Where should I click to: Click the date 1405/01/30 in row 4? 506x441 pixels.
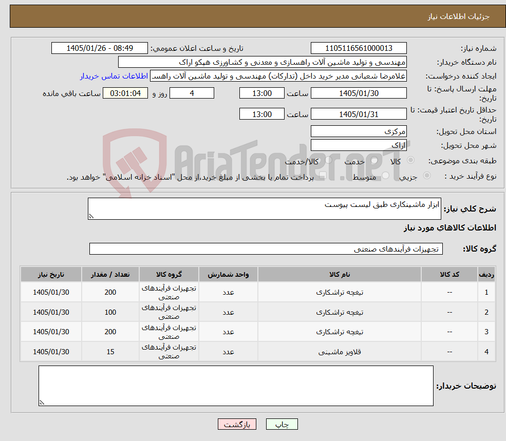[x=51, y=352]
